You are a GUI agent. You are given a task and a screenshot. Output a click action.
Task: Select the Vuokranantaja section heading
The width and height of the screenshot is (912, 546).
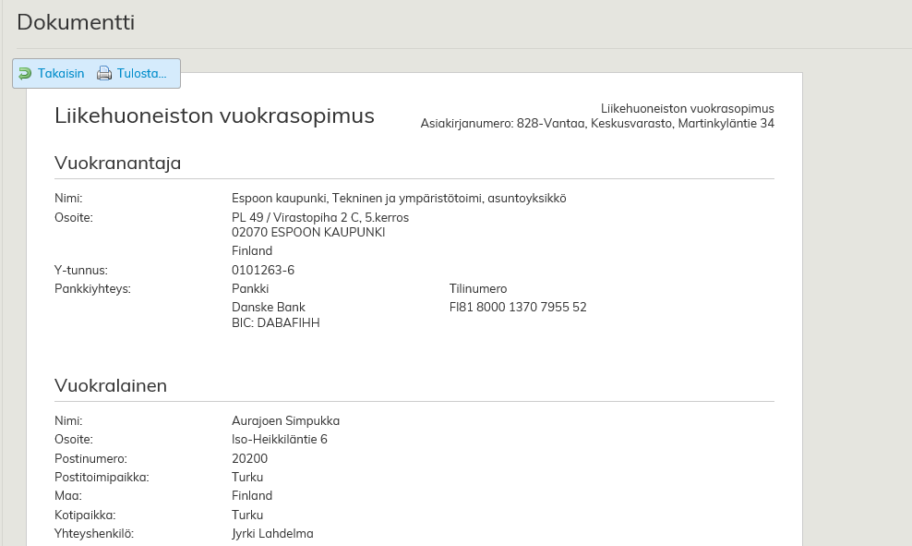coord(117,164)
